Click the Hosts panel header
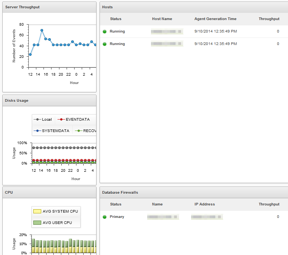 [194, 7]
